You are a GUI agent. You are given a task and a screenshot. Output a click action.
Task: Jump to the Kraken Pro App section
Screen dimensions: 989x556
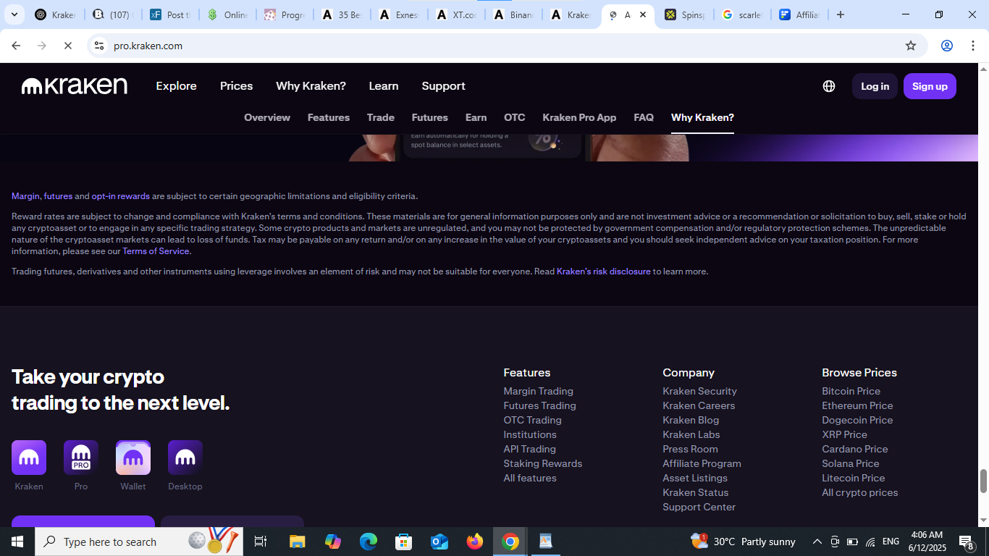click(x=579, y=117)
